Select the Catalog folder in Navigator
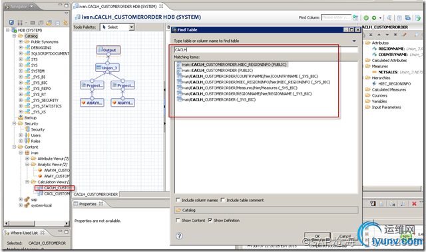Image resolution: width=426 pixels, height=252 pixels. coord(31,36)
